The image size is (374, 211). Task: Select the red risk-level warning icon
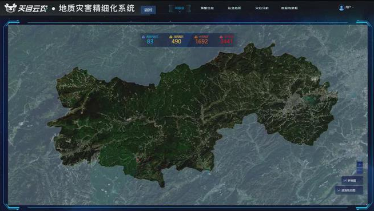221,37
